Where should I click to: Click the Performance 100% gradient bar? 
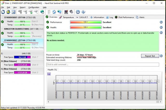86,22
